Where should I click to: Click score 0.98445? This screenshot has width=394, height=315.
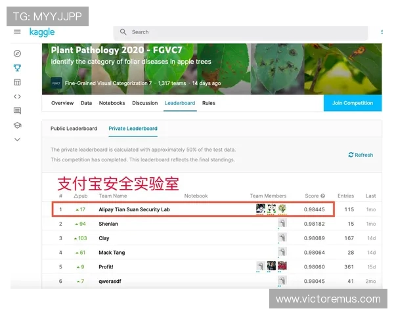pos(315,209)
